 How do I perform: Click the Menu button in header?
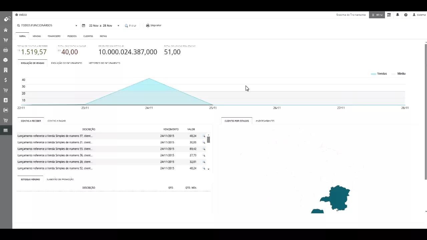[x=377, y=15]
